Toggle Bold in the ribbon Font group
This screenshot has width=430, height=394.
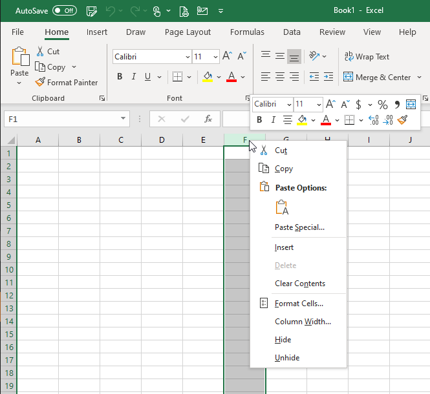tap(120, 77)
